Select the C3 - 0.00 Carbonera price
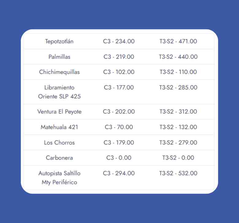This screenshot has width=239, height=223. click(x=119, y=158)
